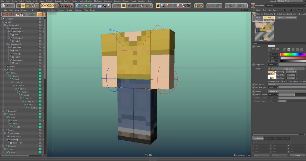Switch to Model mode cube icon

[123, 5]
